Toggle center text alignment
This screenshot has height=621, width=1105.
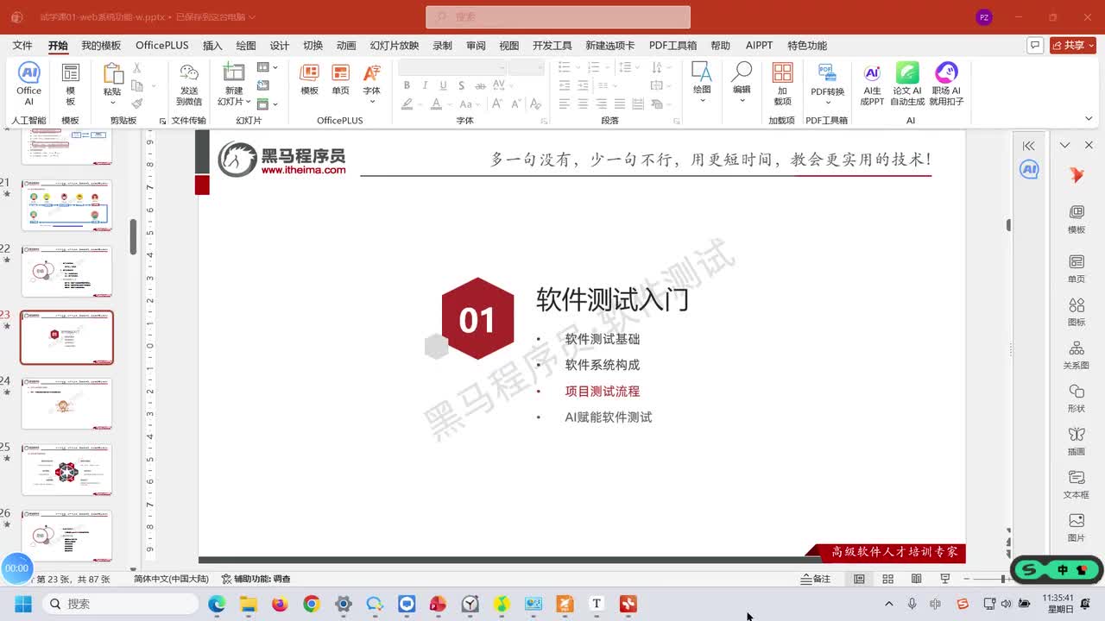pos(583,103)
